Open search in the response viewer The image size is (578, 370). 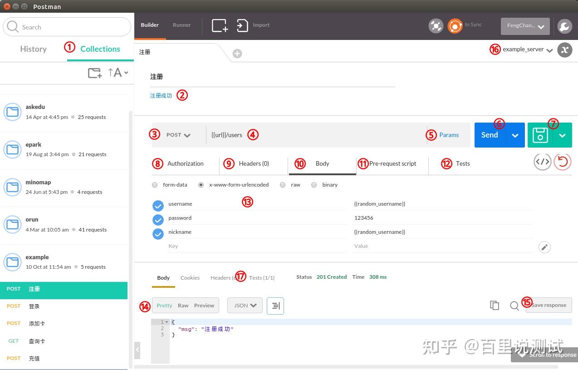click(514, 306)
